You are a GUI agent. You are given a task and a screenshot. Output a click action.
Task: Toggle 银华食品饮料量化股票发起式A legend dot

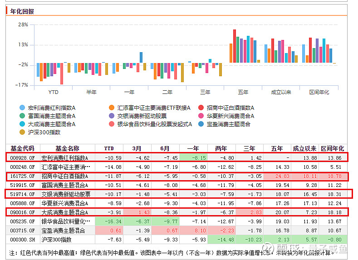tap(112, 124)
